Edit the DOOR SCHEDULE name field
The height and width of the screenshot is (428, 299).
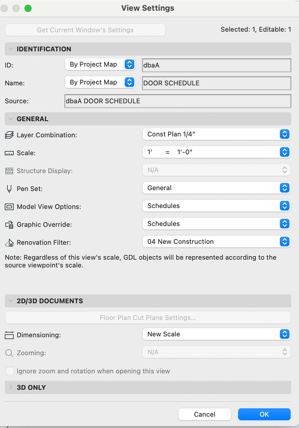click(x=216, y=83)
